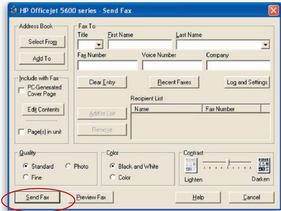281x211 pixels.
Task: Open Help
Action: point(198,197)
